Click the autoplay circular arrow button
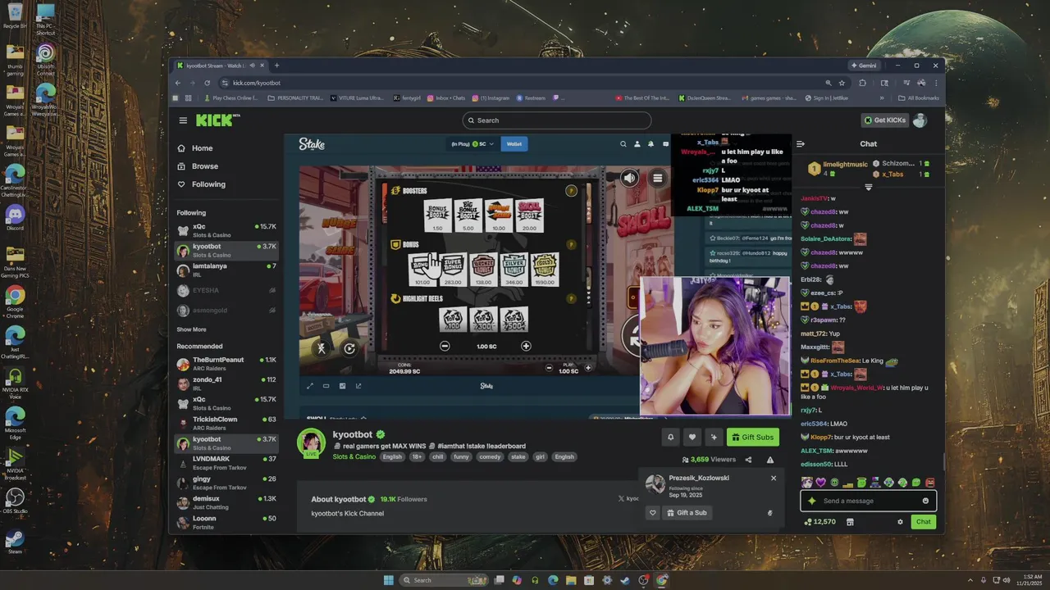The image size is (1050, 590). pyautogui.click(x=349, y=348)
